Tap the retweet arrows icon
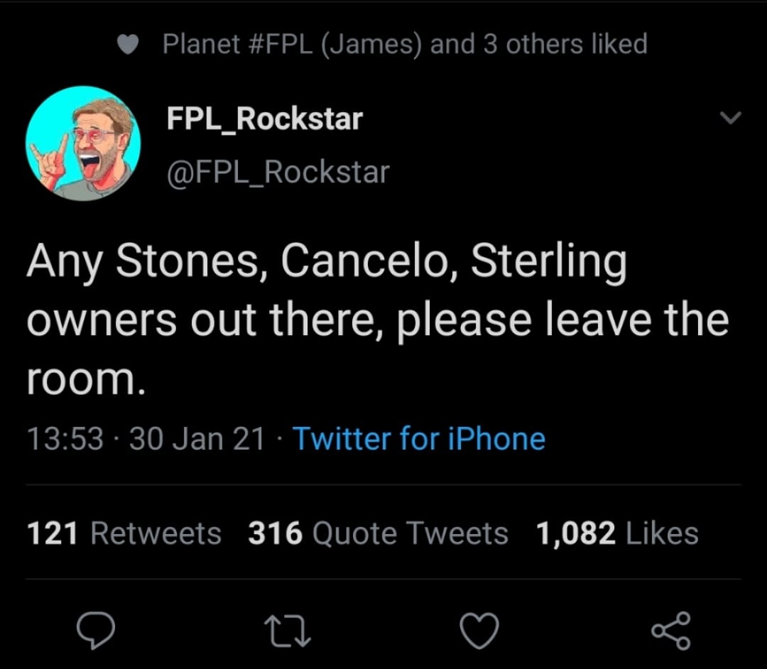 tap(288, 631)
